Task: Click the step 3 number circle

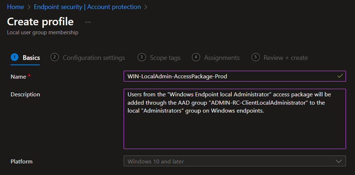Action: pos(142,57)
